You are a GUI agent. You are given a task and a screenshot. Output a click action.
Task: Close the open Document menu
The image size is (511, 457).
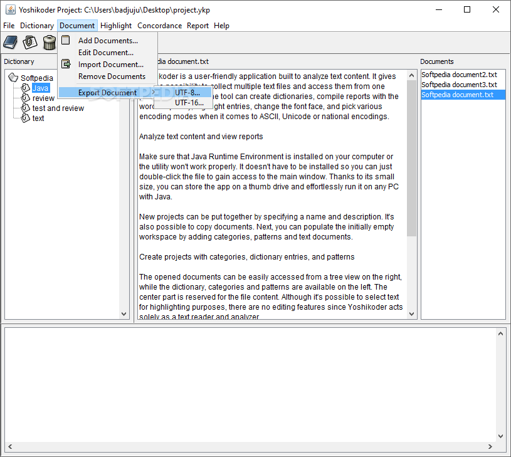(77, 26)
